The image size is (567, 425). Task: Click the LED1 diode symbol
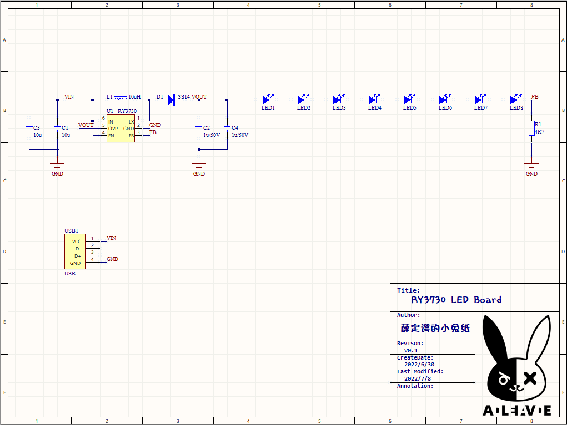click(267, 100)
